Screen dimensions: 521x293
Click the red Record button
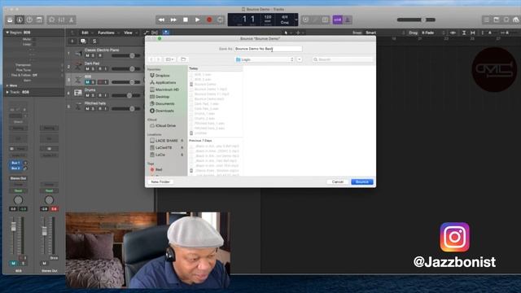(x=209, y=20)
